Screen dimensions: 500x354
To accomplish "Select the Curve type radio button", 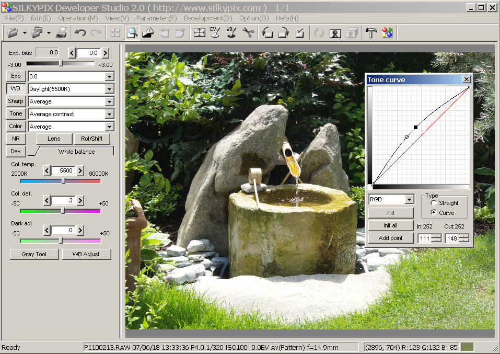I will 434,213.
